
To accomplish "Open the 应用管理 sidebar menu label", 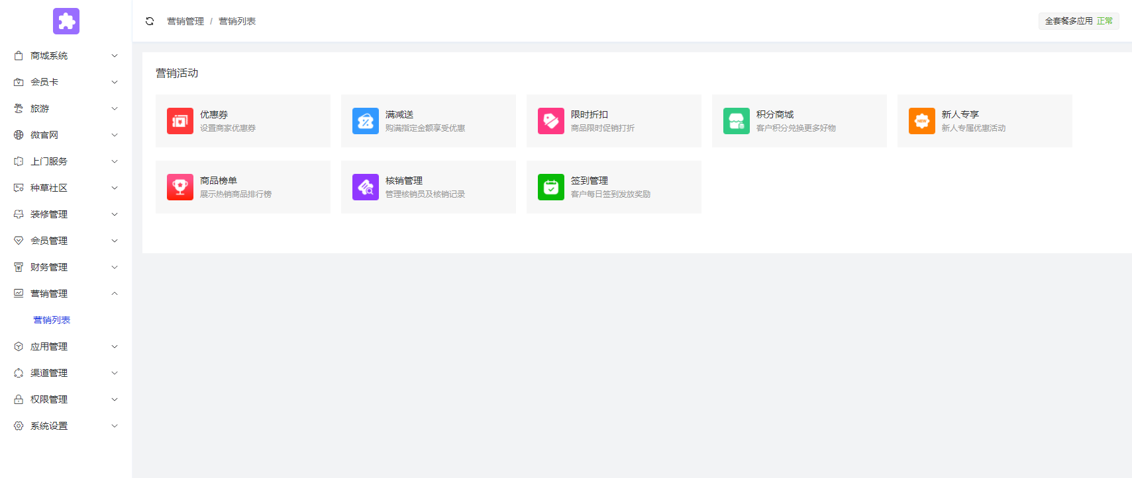I will (x=49, y=346).
